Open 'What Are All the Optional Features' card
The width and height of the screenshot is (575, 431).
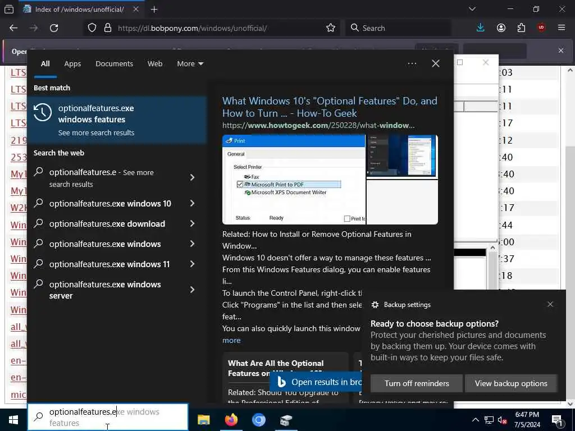[x=285, y=378]
